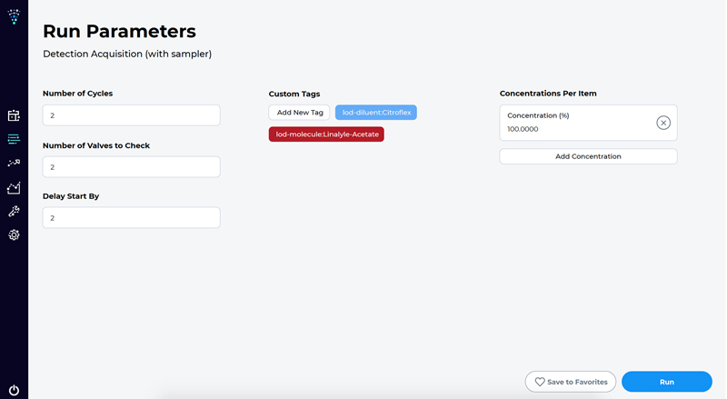
Task: Select the highlighted list lines sidebar icon
Action: click(14, 139)
